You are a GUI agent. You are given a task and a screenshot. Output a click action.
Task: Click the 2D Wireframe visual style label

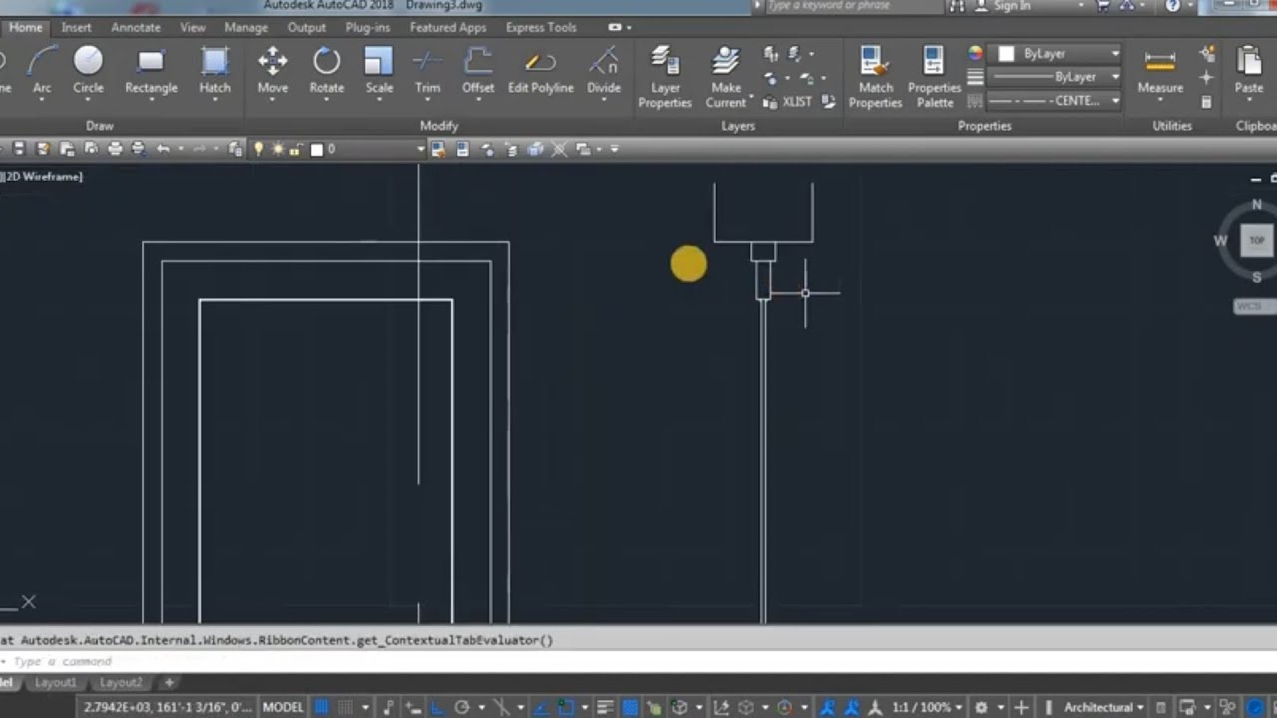tap(43, 177)
